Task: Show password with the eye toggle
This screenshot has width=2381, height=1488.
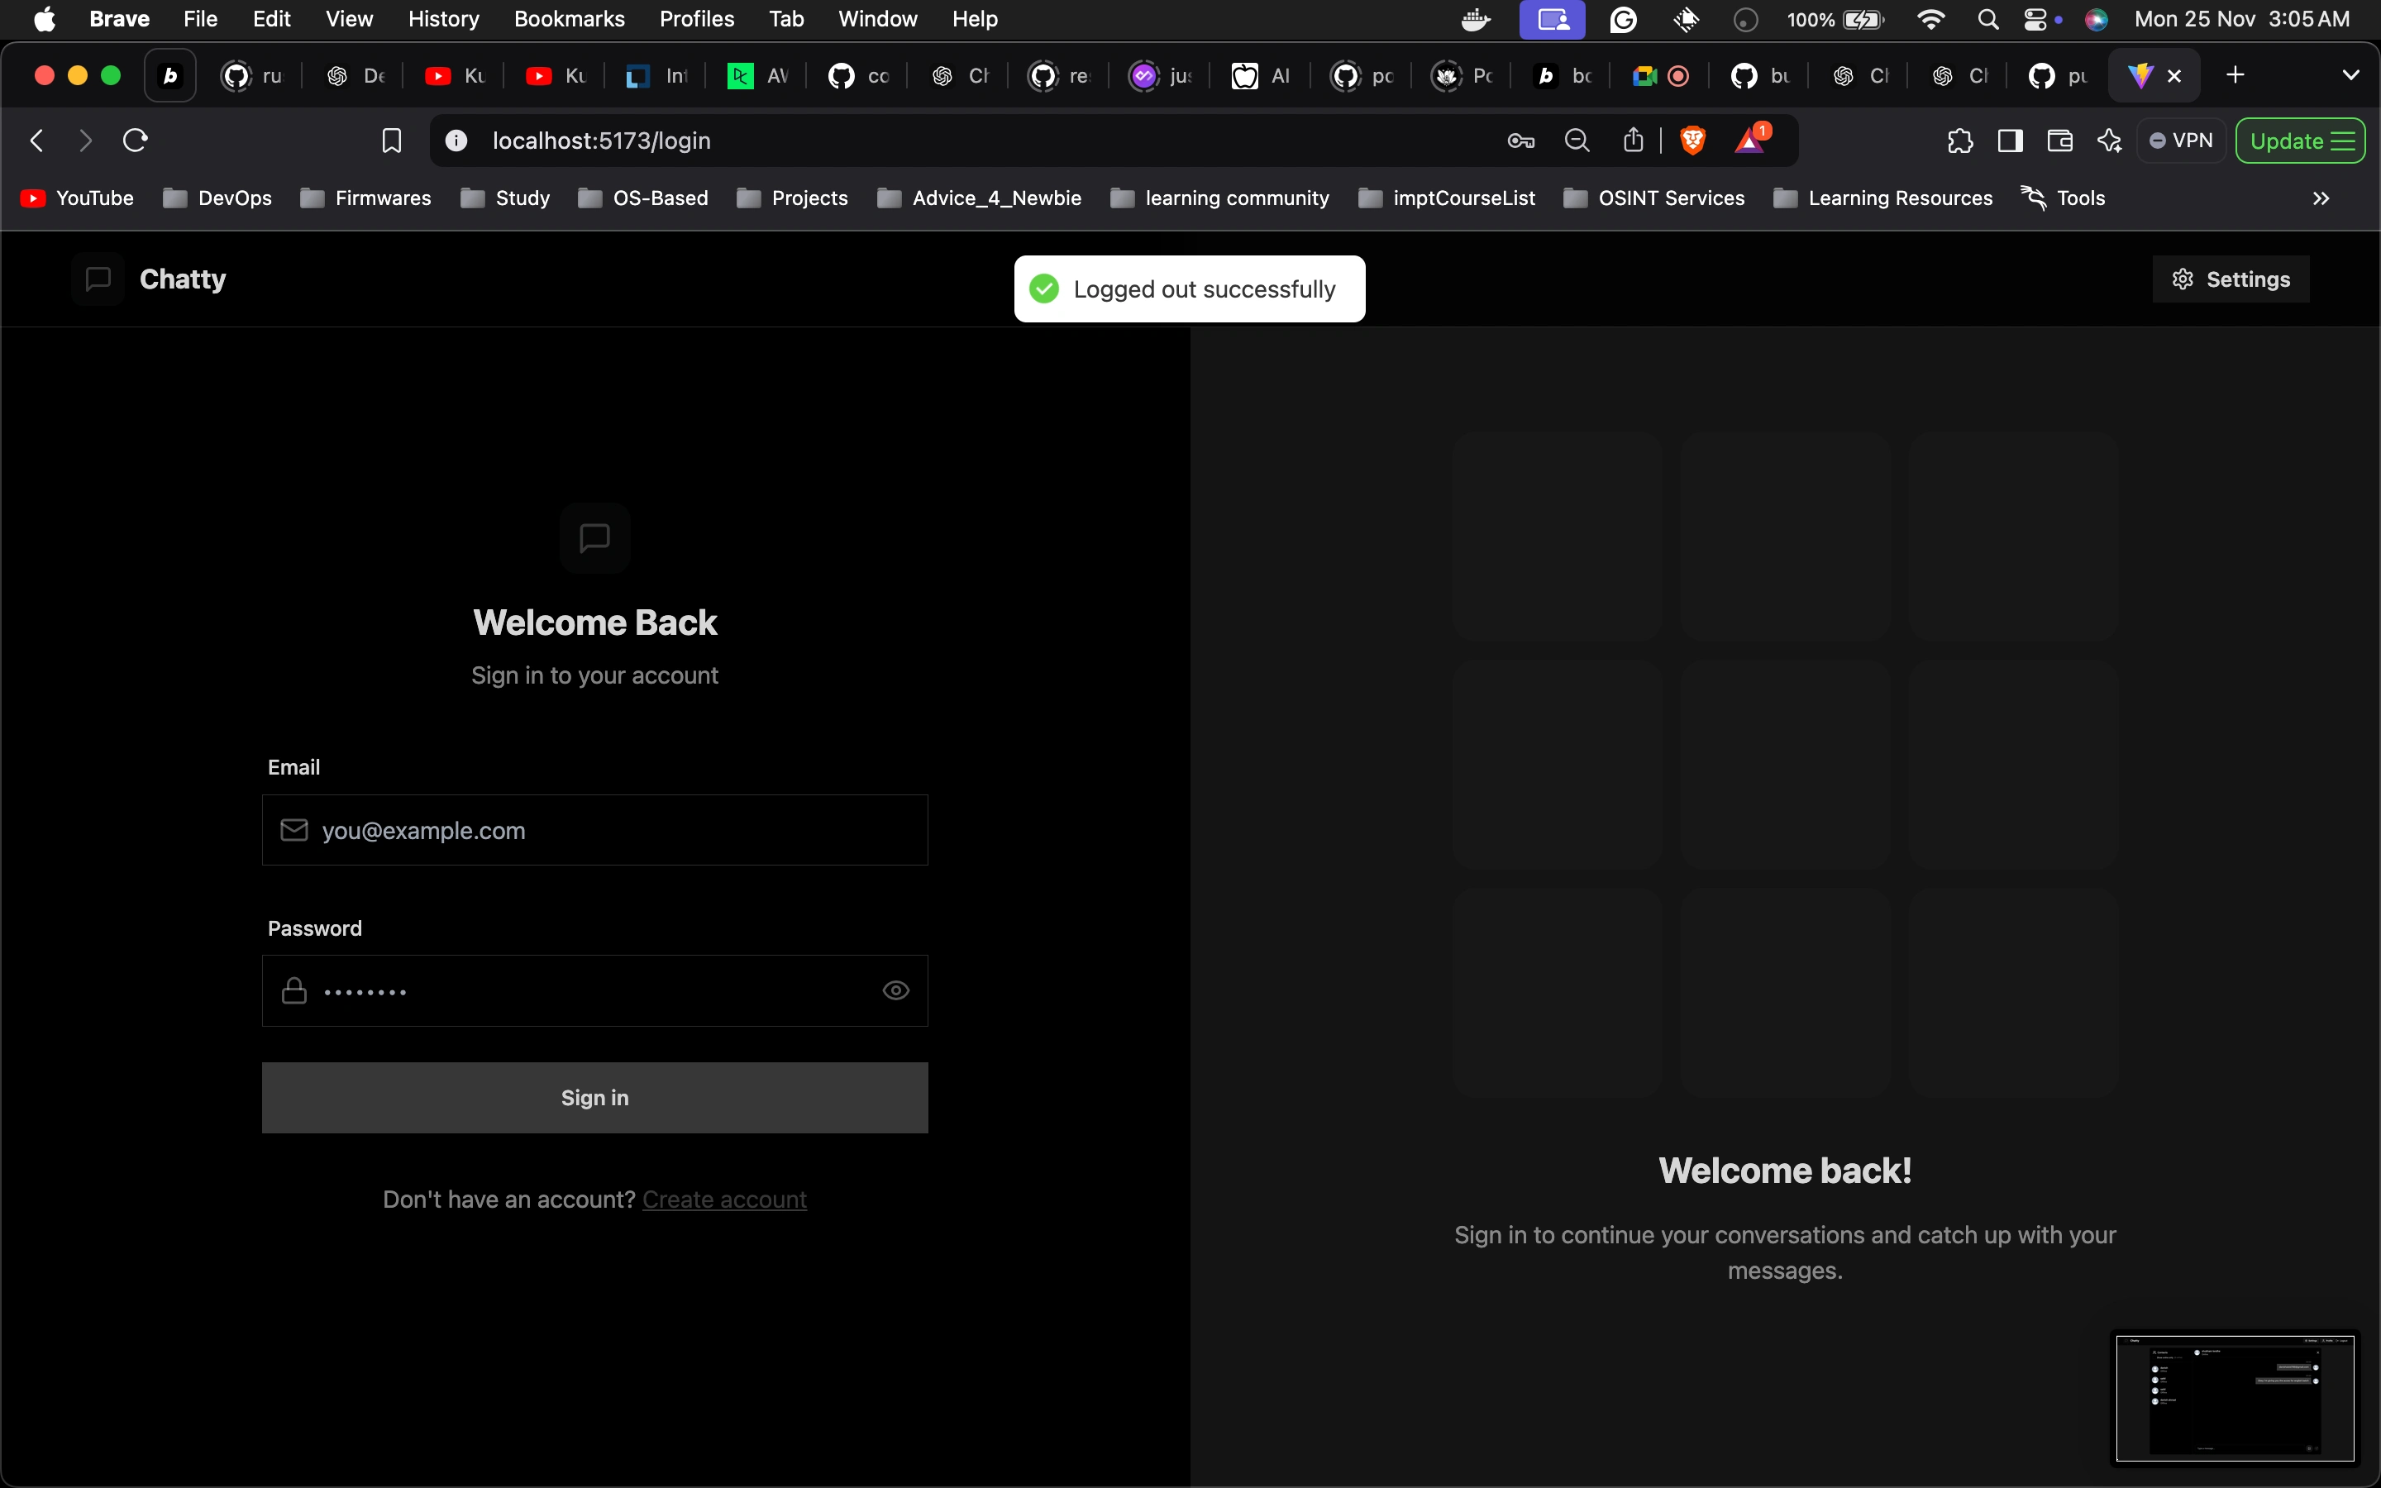Action: tap(895, 991)
